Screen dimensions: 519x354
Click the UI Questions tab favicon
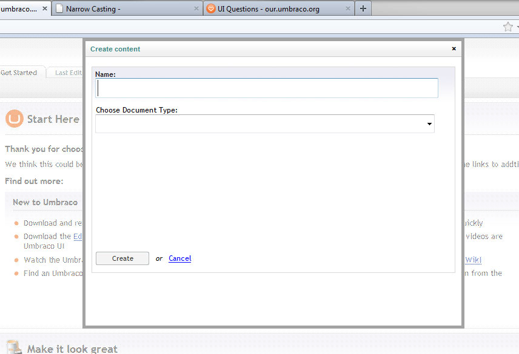point(210,9)
